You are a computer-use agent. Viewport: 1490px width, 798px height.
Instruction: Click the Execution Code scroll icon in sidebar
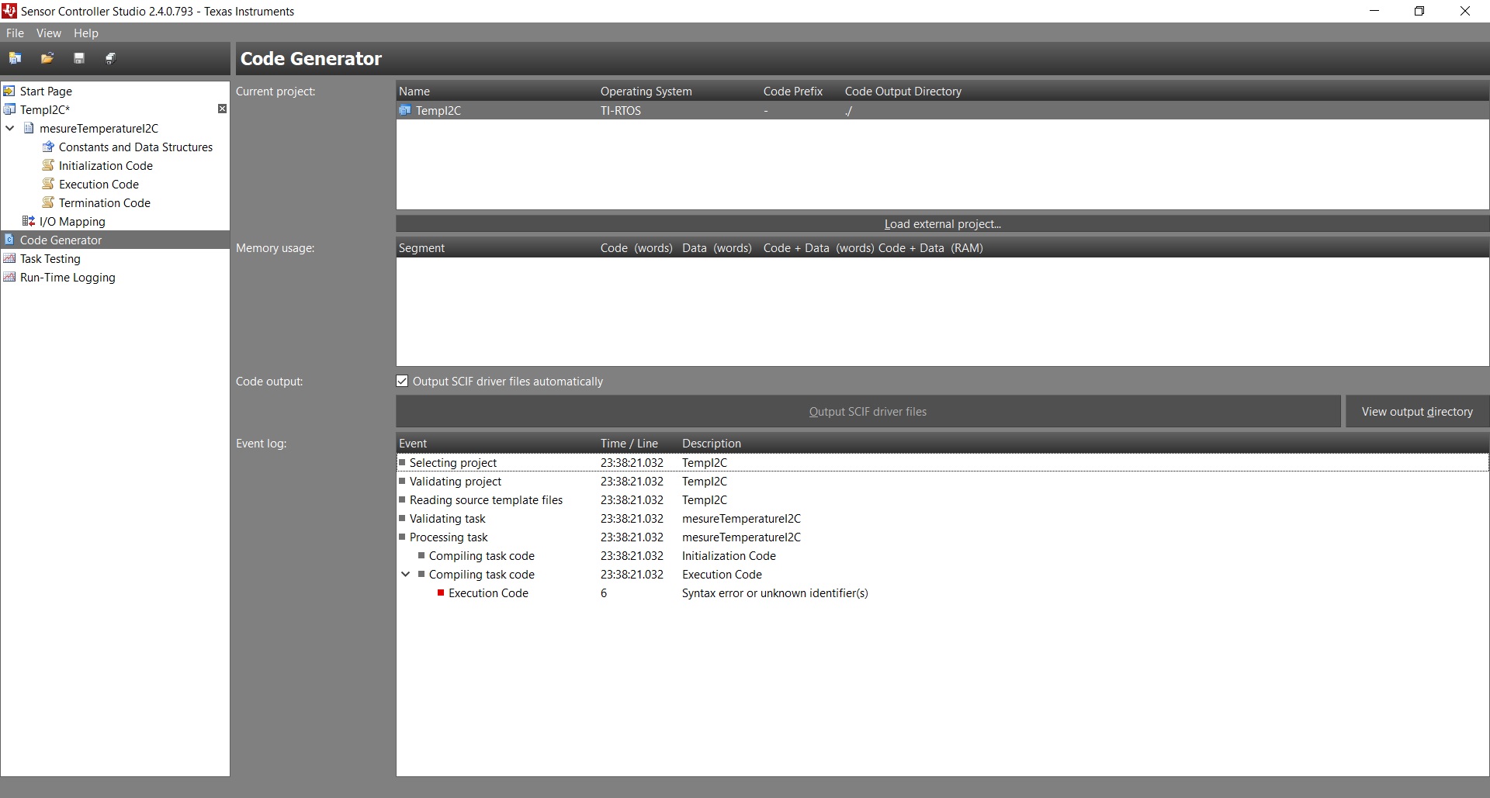48,184
